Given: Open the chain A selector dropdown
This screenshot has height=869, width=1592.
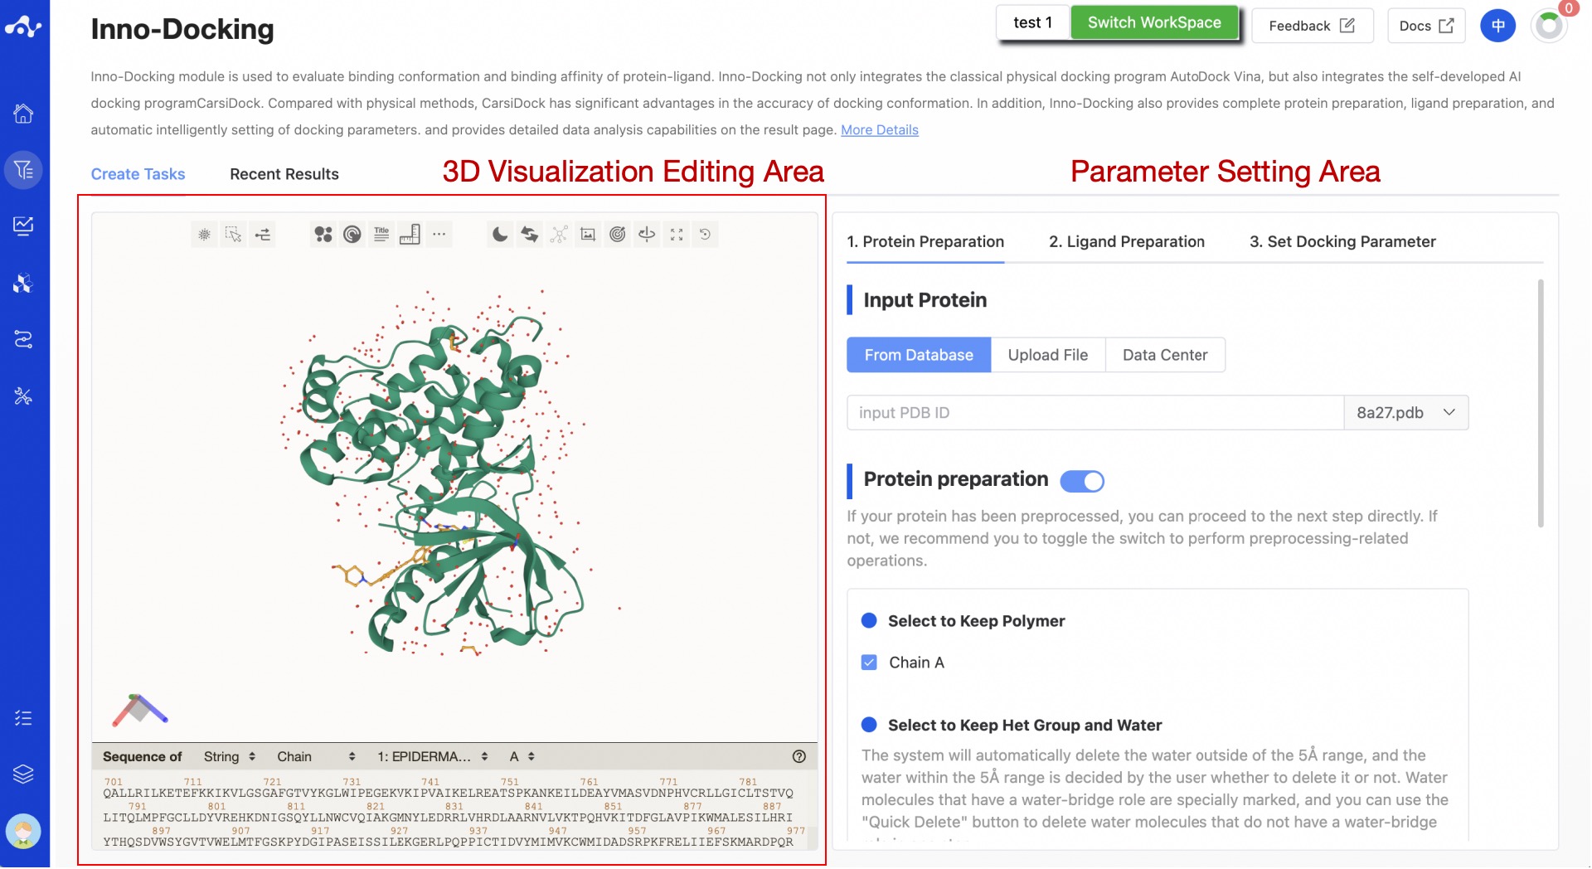Looking at the screenshot, I should [522, 757].
